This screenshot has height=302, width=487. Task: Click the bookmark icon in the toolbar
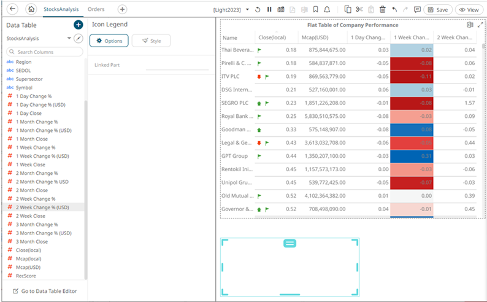click(315, 10)
